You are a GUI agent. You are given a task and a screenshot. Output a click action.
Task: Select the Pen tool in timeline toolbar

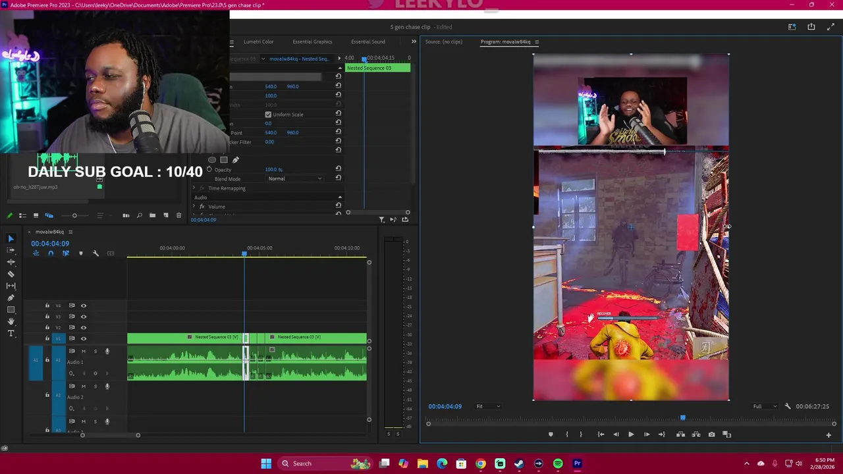11,298
